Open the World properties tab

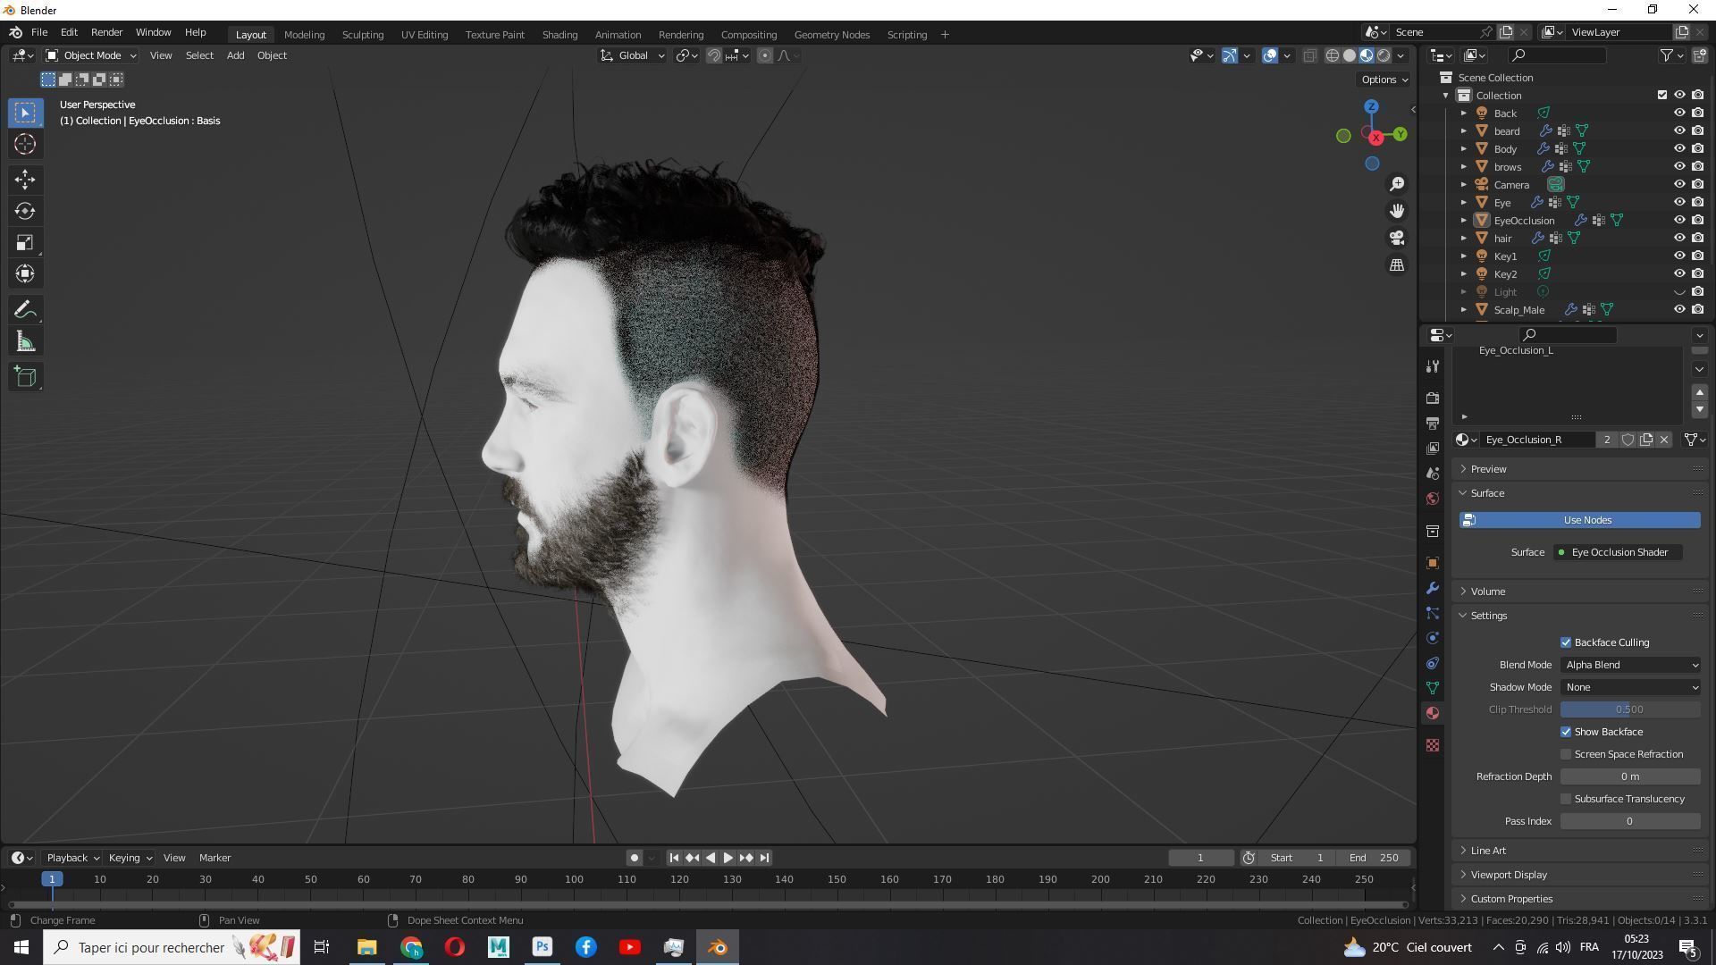[1433, 499]
